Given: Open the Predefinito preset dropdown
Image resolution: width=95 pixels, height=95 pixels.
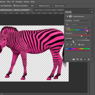Looking at the screenshot, I should [x=81, y=21].
